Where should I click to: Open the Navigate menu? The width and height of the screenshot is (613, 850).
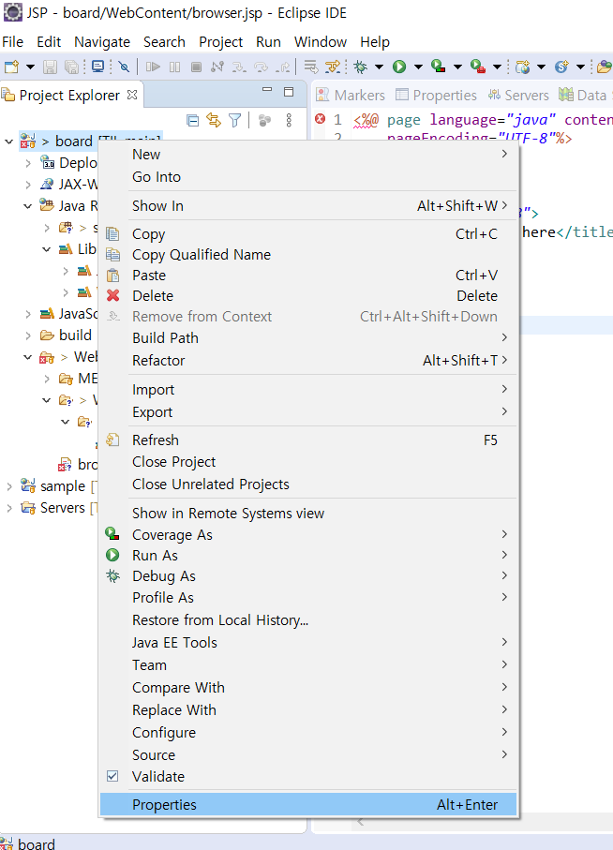[x=102, y=42]
